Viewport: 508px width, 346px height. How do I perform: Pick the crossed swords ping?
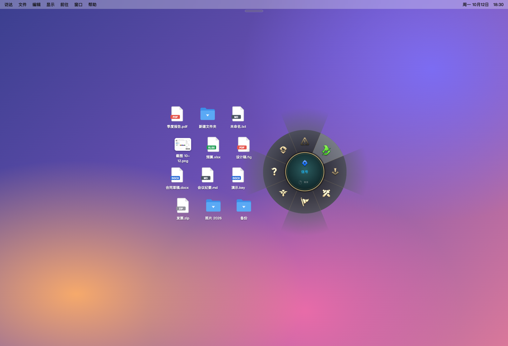[326, 193]
